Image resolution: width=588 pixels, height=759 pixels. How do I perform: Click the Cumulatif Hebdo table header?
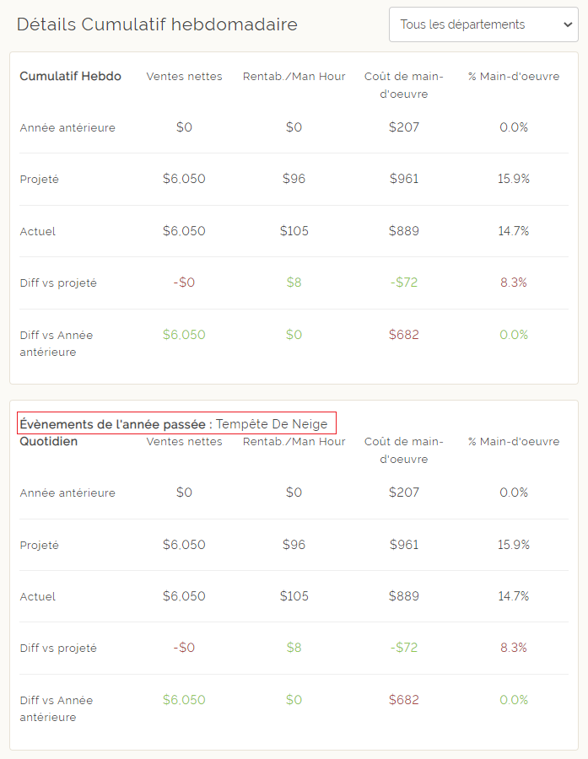tap(70, 76)
